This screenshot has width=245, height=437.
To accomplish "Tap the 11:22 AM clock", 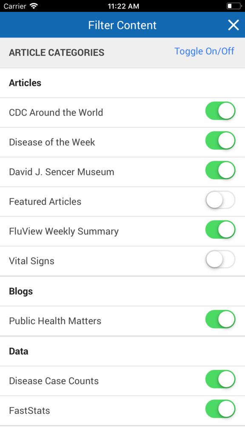I will pyautogui.click(x=123, y=6).
